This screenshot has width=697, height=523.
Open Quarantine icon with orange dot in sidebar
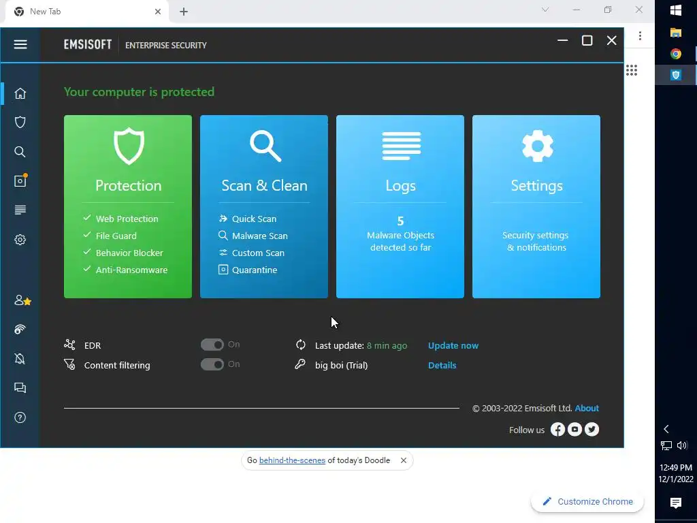pyautogui.click(x=20, y=180)
